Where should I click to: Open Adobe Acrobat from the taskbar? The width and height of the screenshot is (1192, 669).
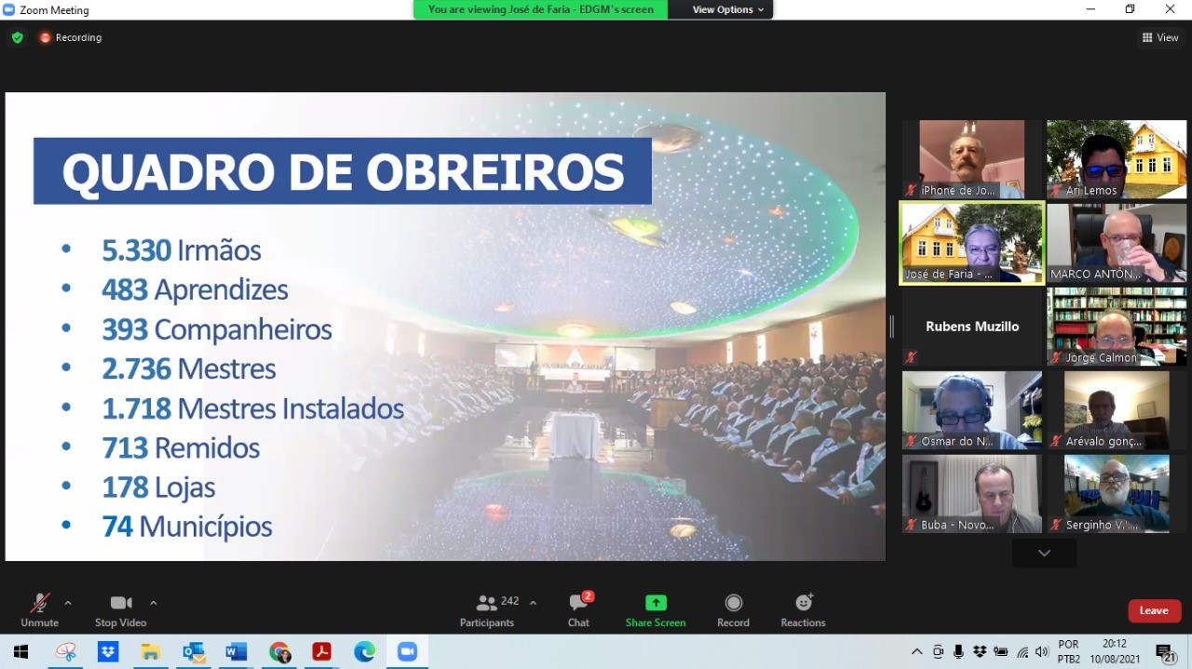click(x=321, y=651)
